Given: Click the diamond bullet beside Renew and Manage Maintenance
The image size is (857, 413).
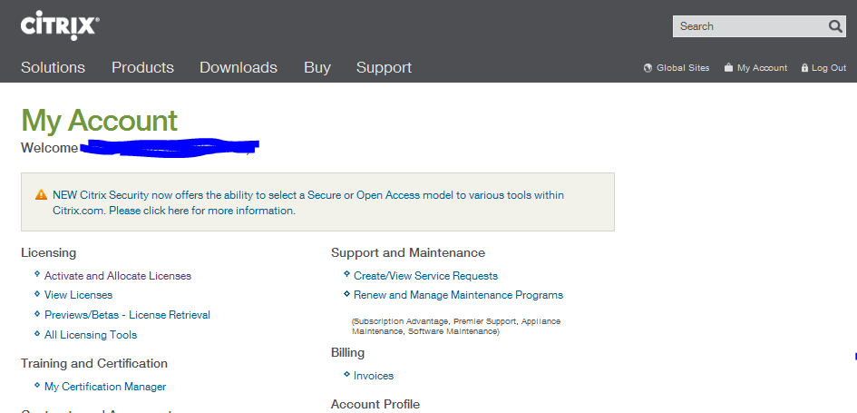Looking at the screenshot, I should pos(346,294).
